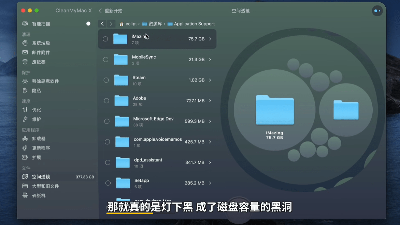Select the dpd_assistant row checkbox
400x225 pixels.
click(108, 162)
